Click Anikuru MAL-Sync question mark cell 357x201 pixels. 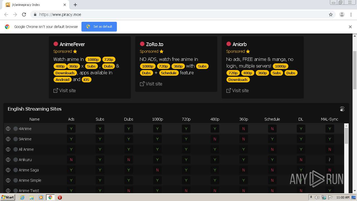coord(330,160)
